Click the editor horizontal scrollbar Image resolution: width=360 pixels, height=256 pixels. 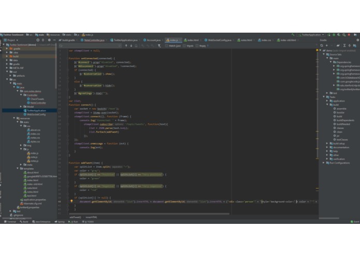click(149, 214)
